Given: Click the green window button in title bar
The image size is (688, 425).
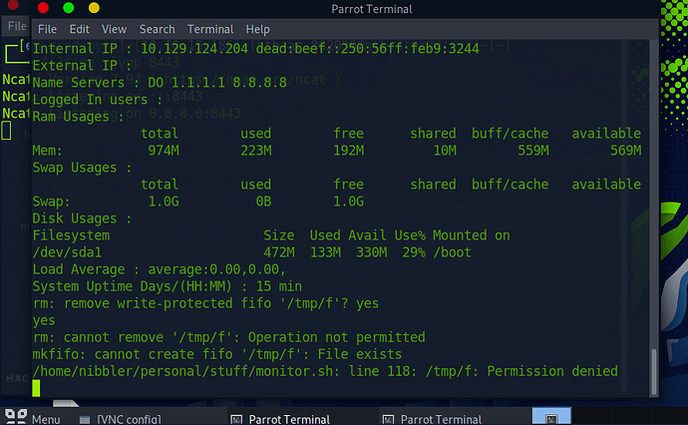Looking at the screenshot, I should (x=68, y=9).
